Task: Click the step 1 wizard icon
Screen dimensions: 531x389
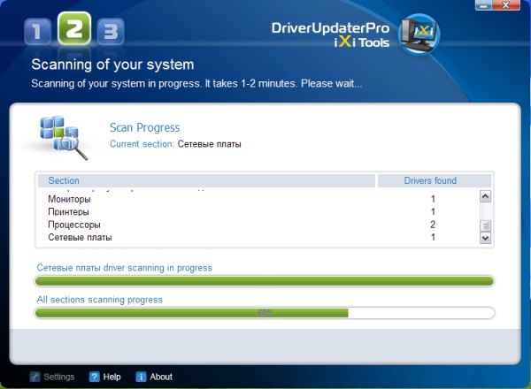Action: coord(38,33)
